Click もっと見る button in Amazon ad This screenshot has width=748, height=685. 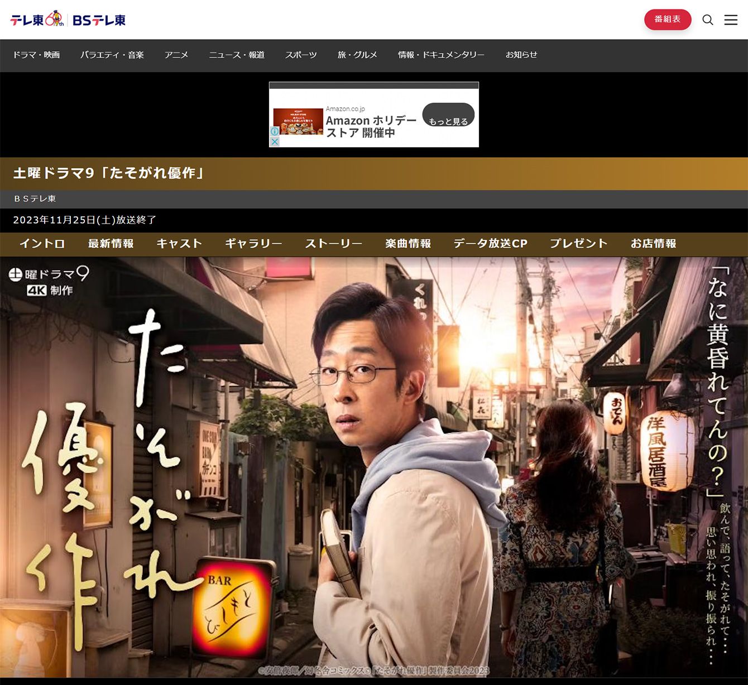pyautogui.click(x=448, y=115)
